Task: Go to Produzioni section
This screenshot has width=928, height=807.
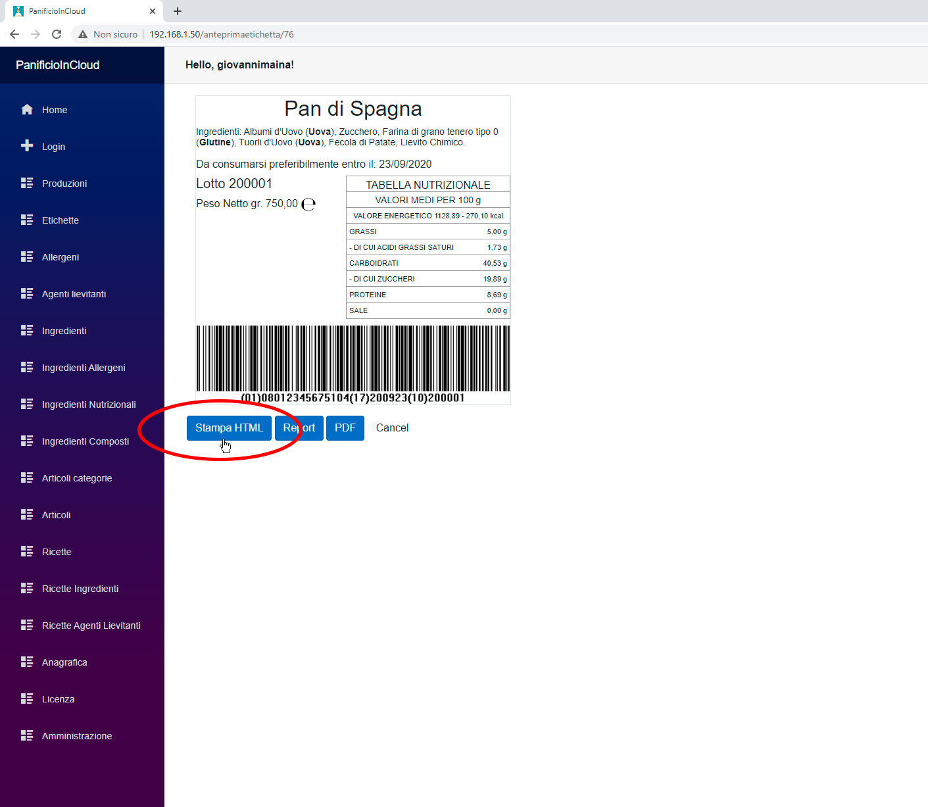Action: pyautogui.click(x=64, y=183)
